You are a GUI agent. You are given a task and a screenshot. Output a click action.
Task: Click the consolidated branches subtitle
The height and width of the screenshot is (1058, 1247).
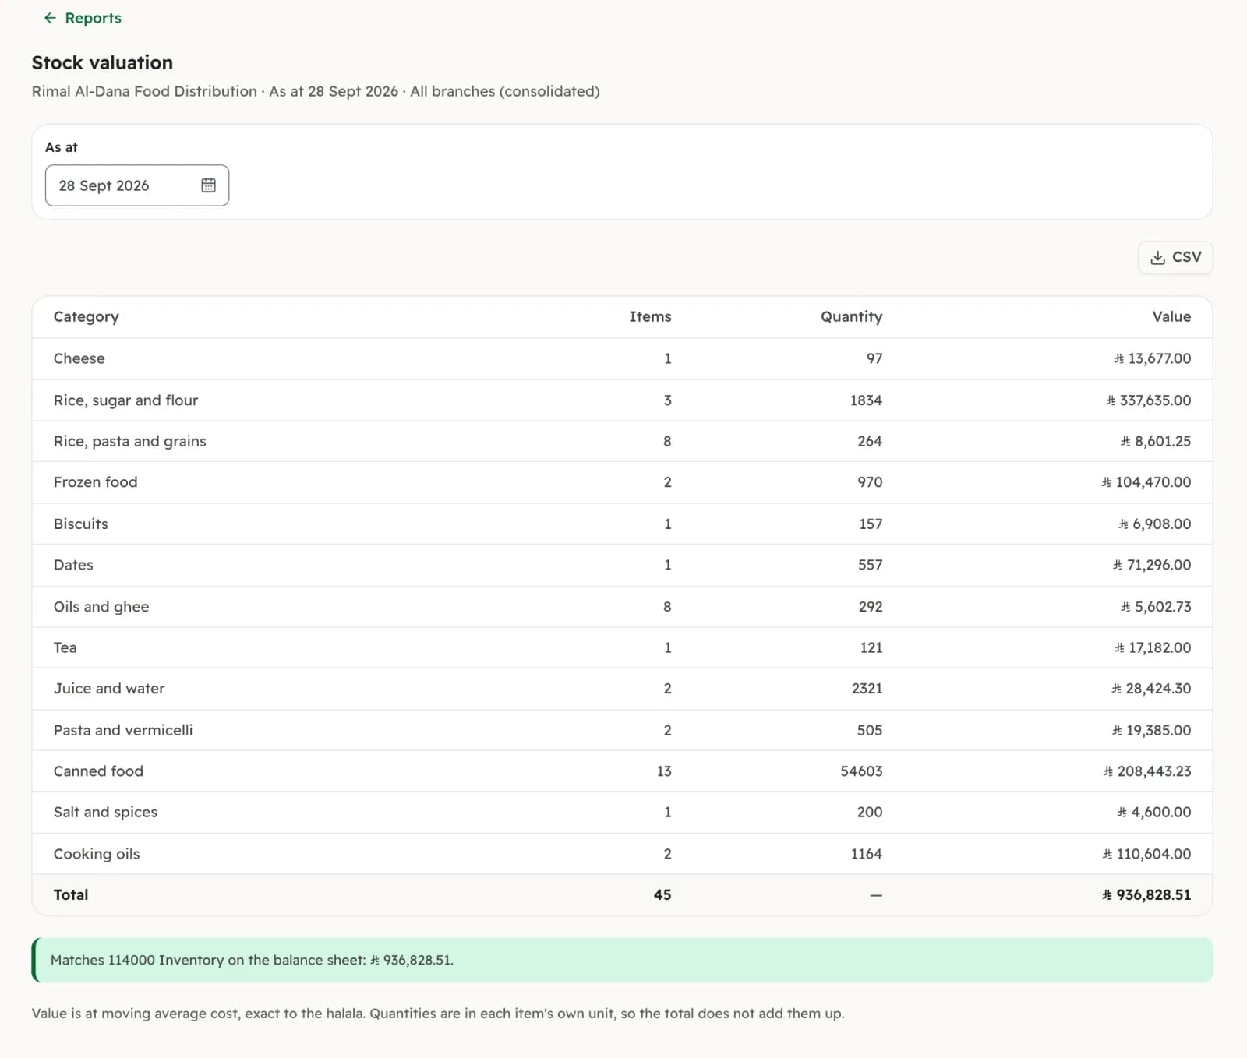(x=316, y=91)
